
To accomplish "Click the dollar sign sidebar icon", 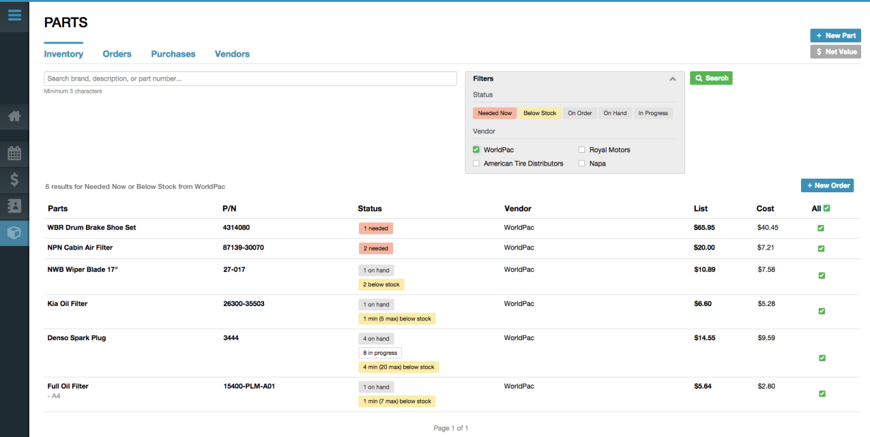I will coord(14,180).
